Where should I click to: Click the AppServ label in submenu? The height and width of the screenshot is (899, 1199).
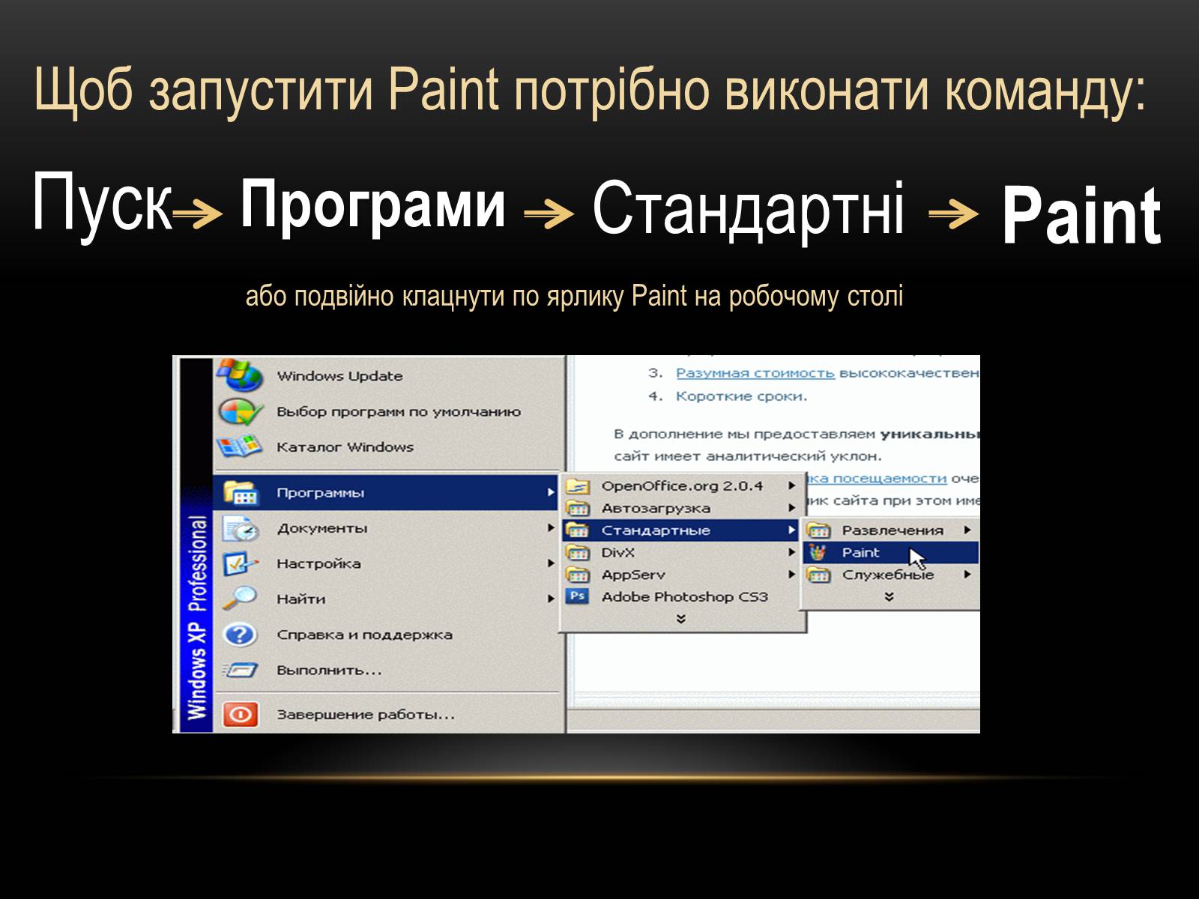[x=633, y=575]
